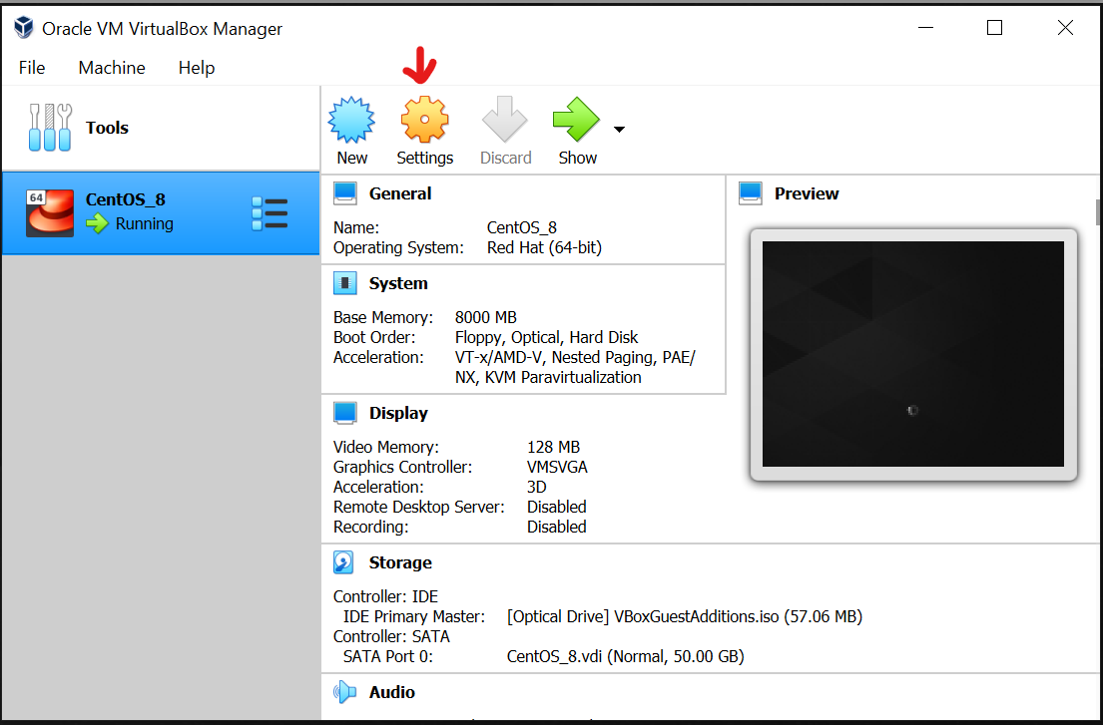The height and width of the screenshot is (725, 1103).
Task: Click the Storage section disk icon
Action: [343, 562]
